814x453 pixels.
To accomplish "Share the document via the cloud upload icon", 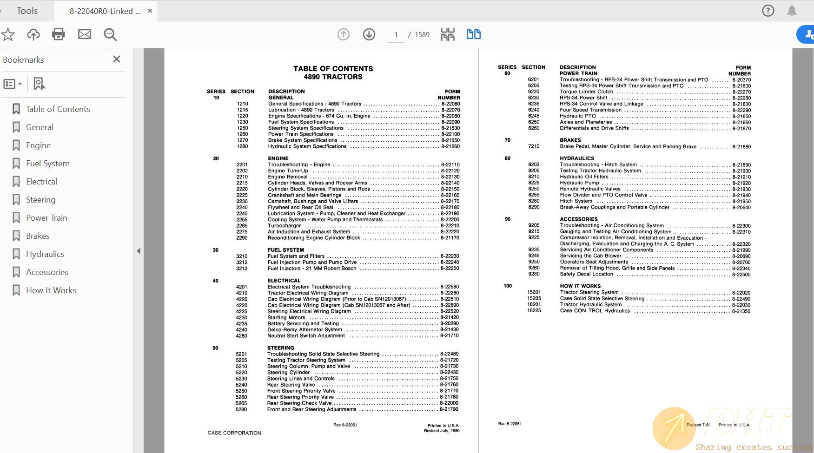I will [x=33, y=34].
